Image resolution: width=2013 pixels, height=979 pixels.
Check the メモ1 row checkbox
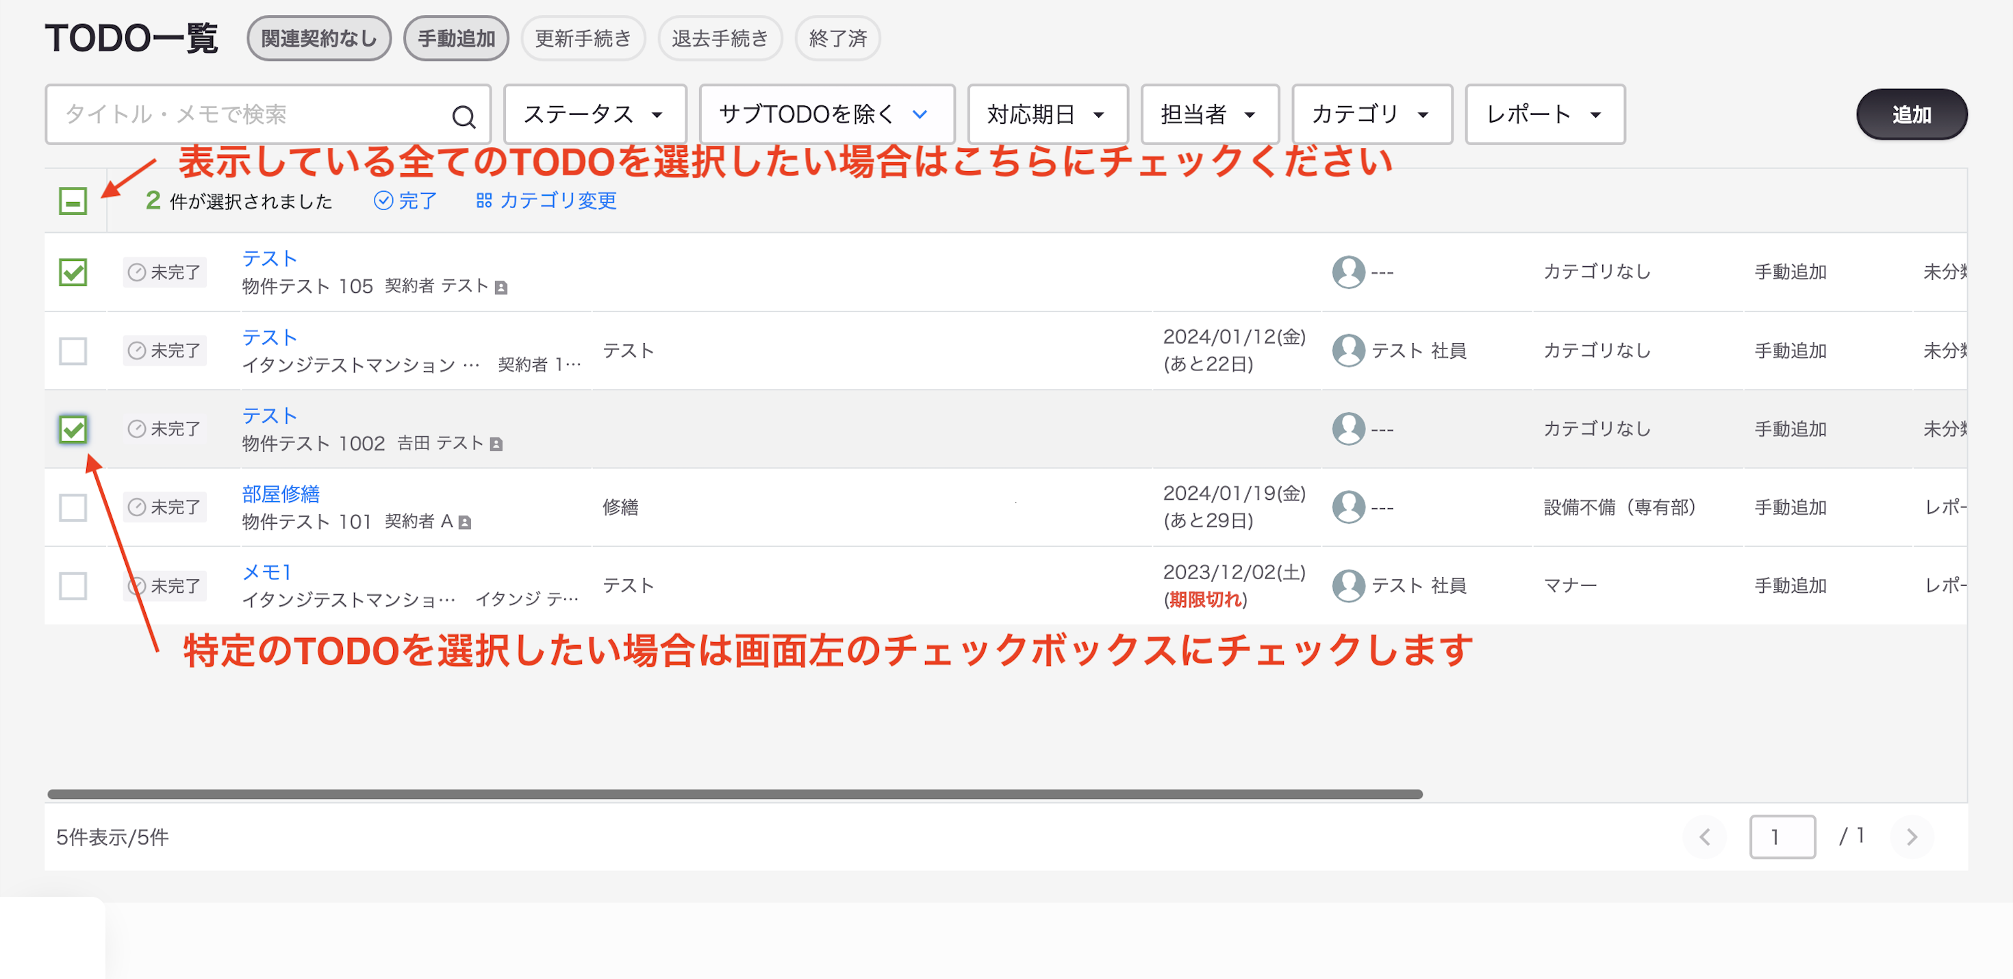coord(73,585)
